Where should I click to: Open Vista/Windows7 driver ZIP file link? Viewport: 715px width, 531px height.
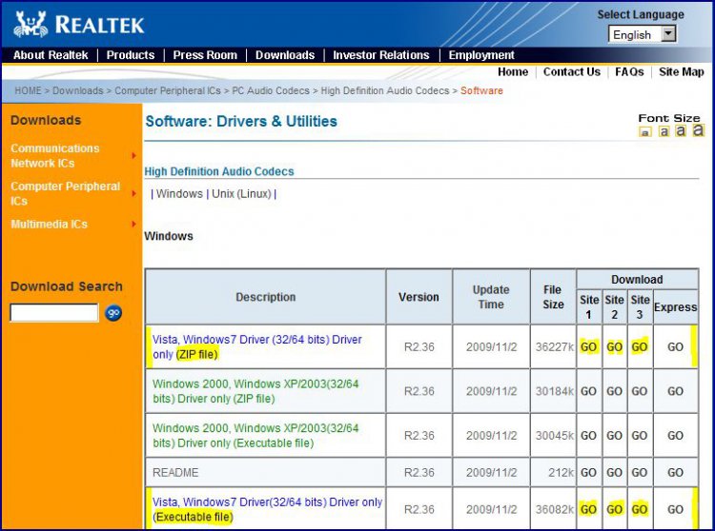[x=257, y=346]
